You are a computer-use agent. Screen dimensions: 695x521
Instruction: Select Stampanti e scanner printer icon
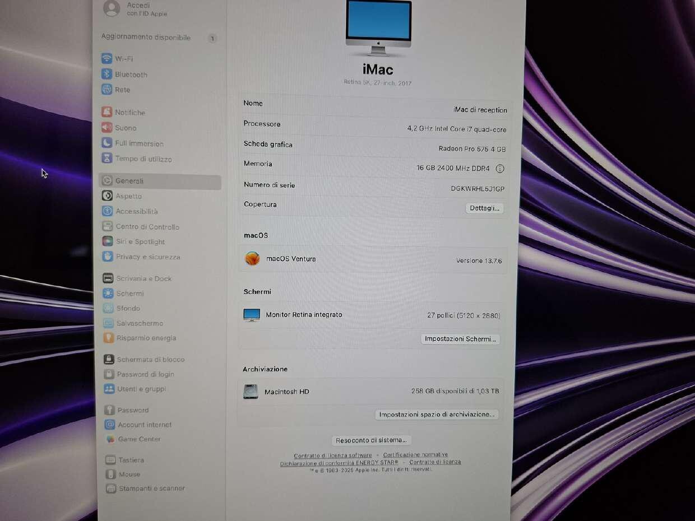[x=111, y=489]
